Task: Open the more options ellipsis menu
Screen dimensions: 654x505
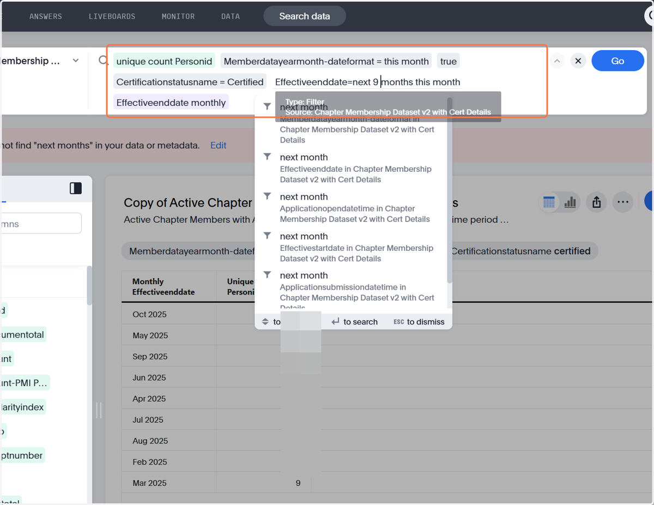Action: pos(623,202)
